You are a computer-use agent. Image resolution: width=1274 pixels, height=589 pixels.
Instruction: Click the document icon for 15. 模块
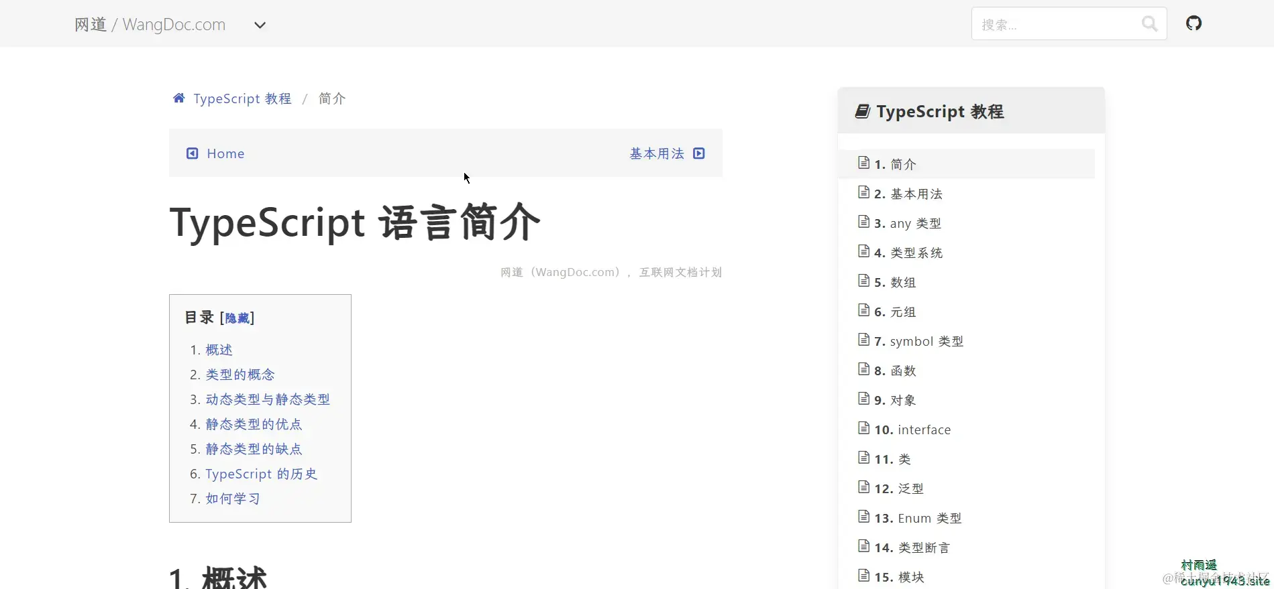tap(864, 576)
